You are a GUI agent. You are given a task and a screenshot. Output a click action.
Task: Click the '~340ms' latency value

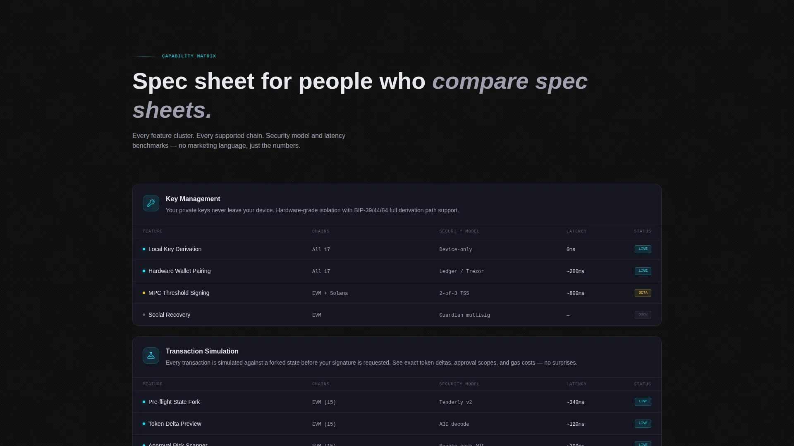coord(575,402)
